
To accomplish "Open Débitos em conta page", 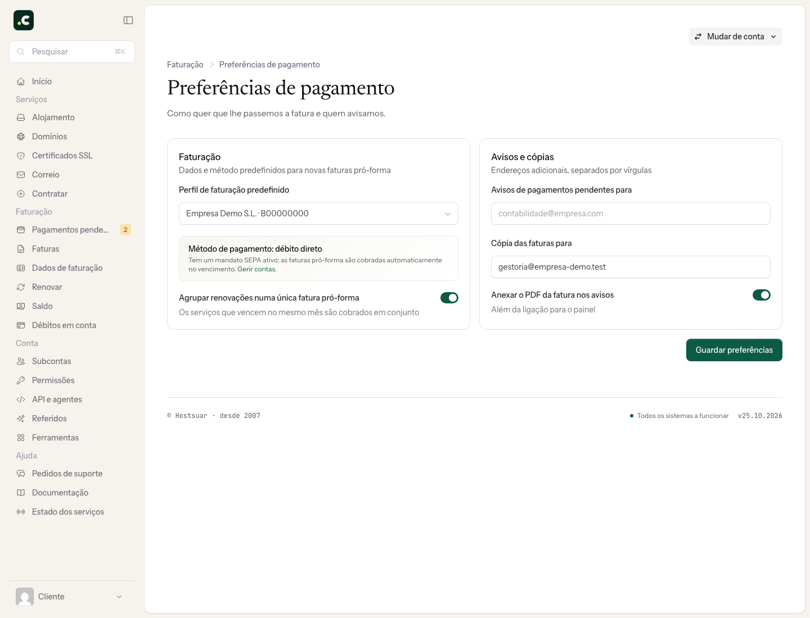I will tap(72, 325).
